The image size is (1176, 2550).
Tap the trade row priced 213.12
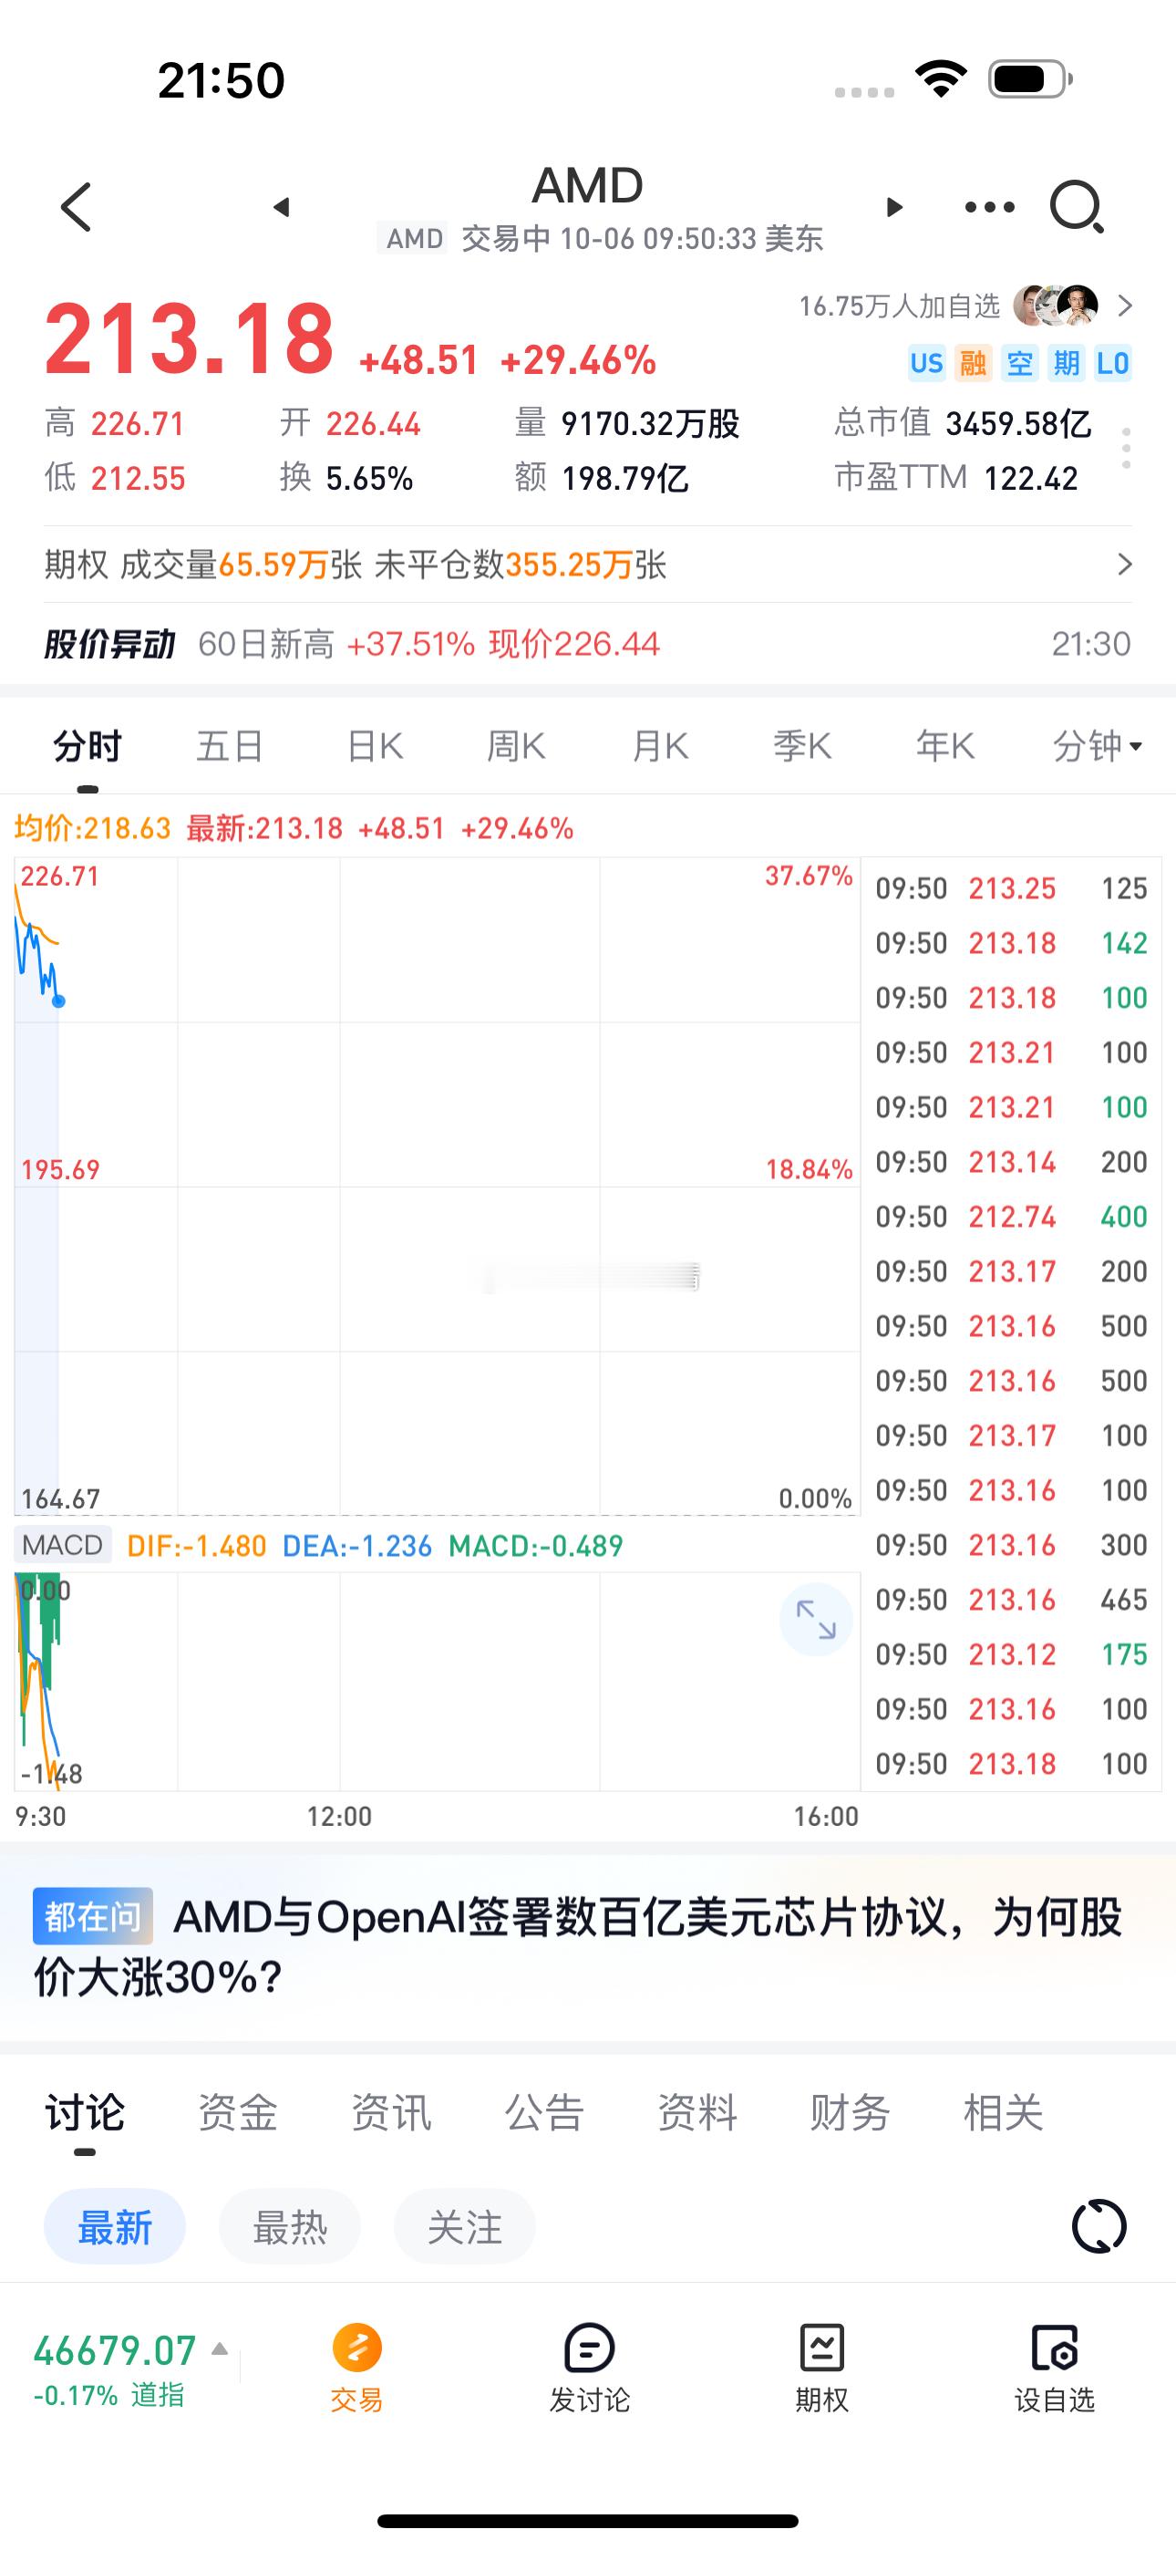pos(1011,1654)
